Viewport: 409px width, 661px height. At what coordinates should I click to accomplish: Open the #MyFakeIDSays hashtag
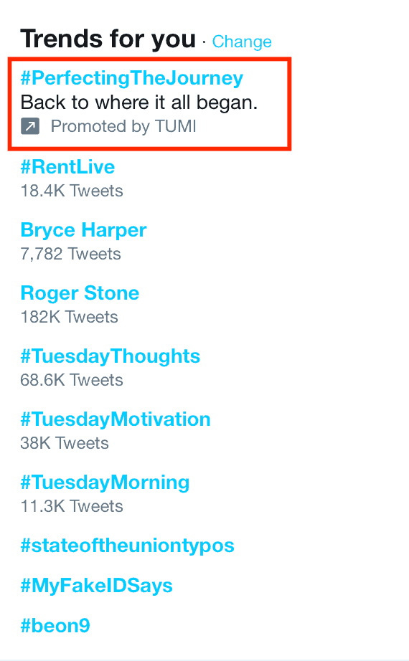tap(97, 586)
